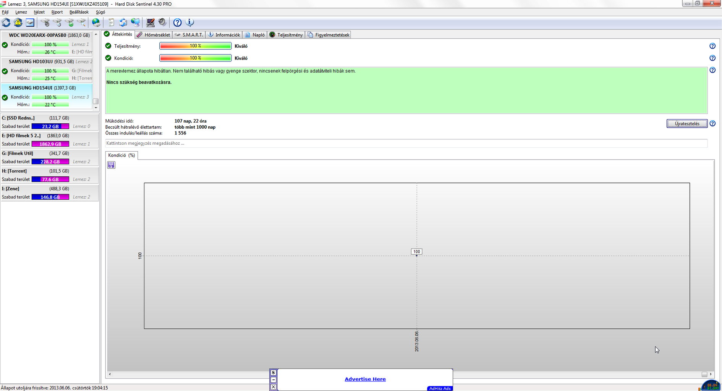Click the comment field 'Kattintson megjegyzés megadásához'

pos(406,143)
